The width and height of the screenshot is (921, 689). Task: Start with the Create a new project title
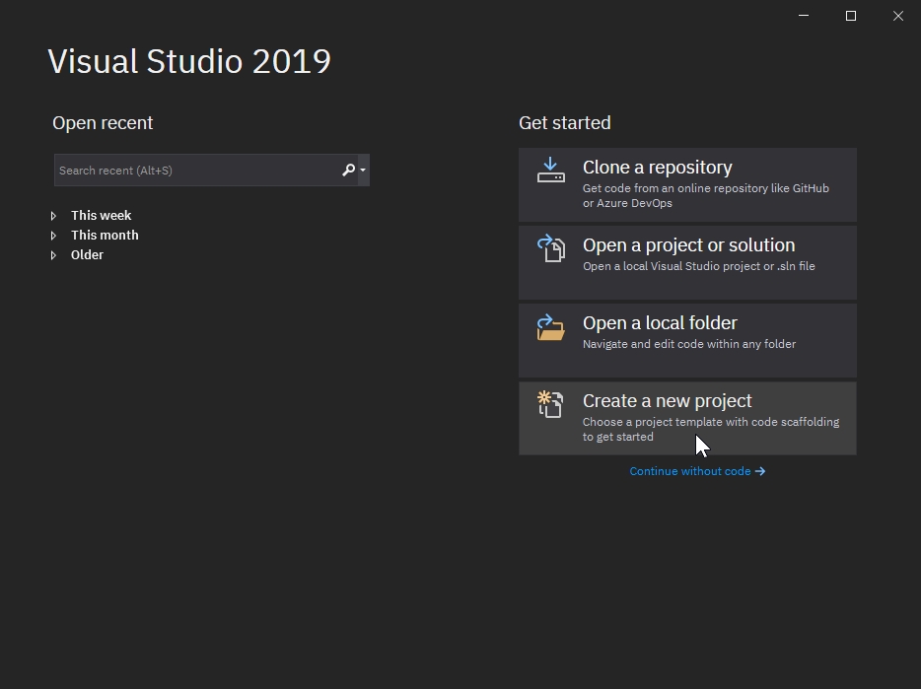click(x=667, y=401)
